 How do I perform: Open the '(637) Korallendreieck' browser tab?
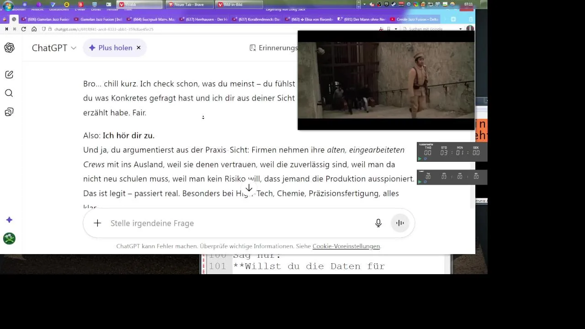point(255,19)
